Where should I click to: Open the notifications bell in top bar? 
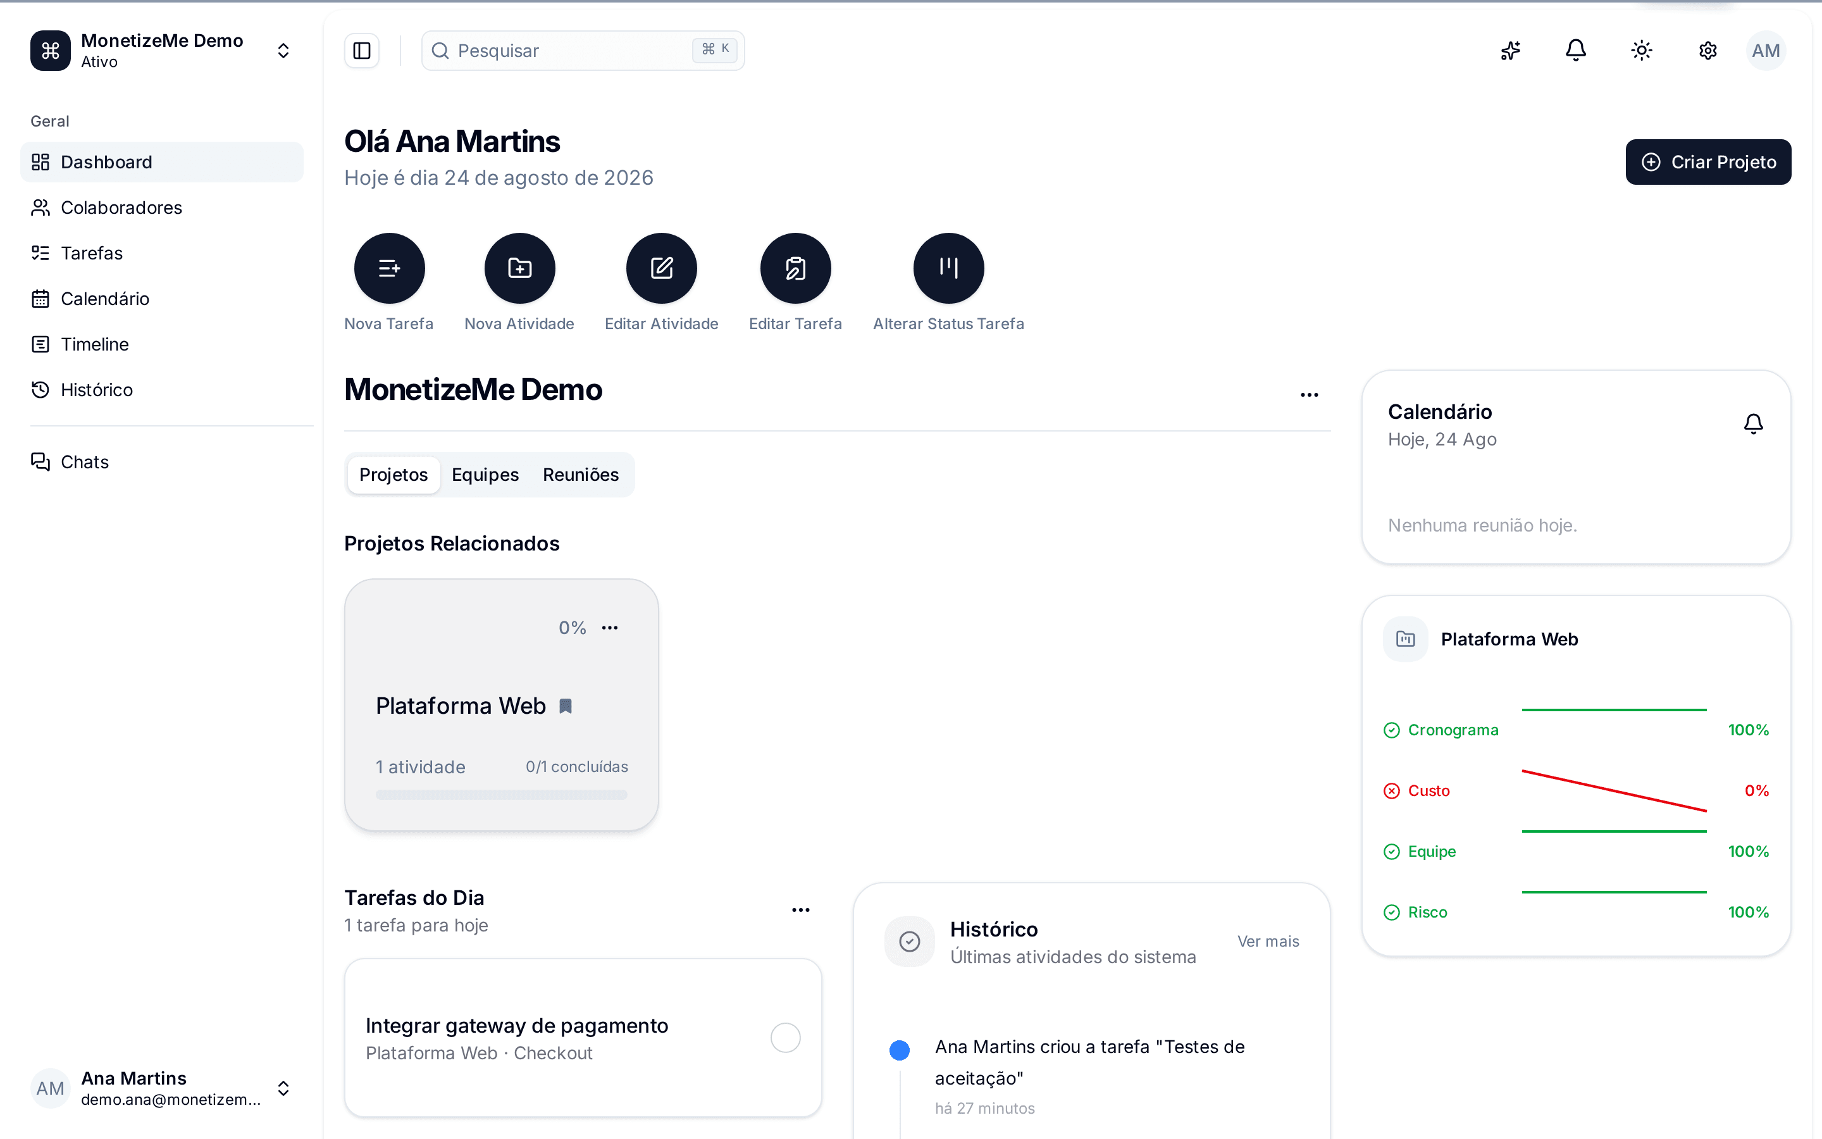pyautogui.click(x=1576, y=51)
